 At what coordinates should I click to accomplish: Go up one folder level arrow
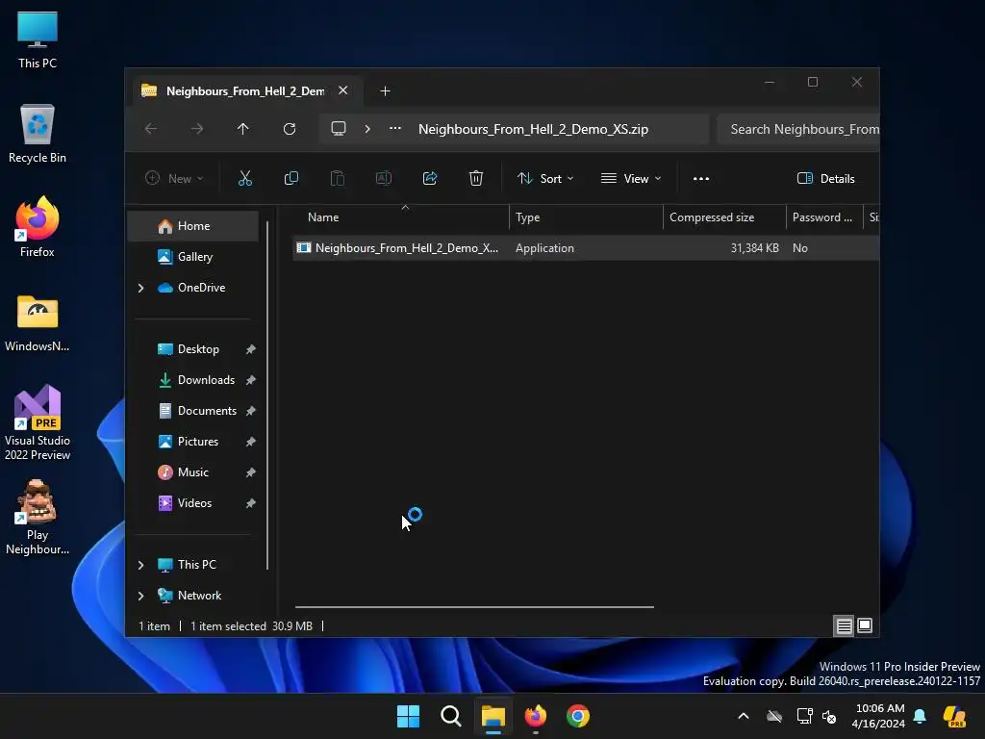pyautogui.click(x=243, y=129)
